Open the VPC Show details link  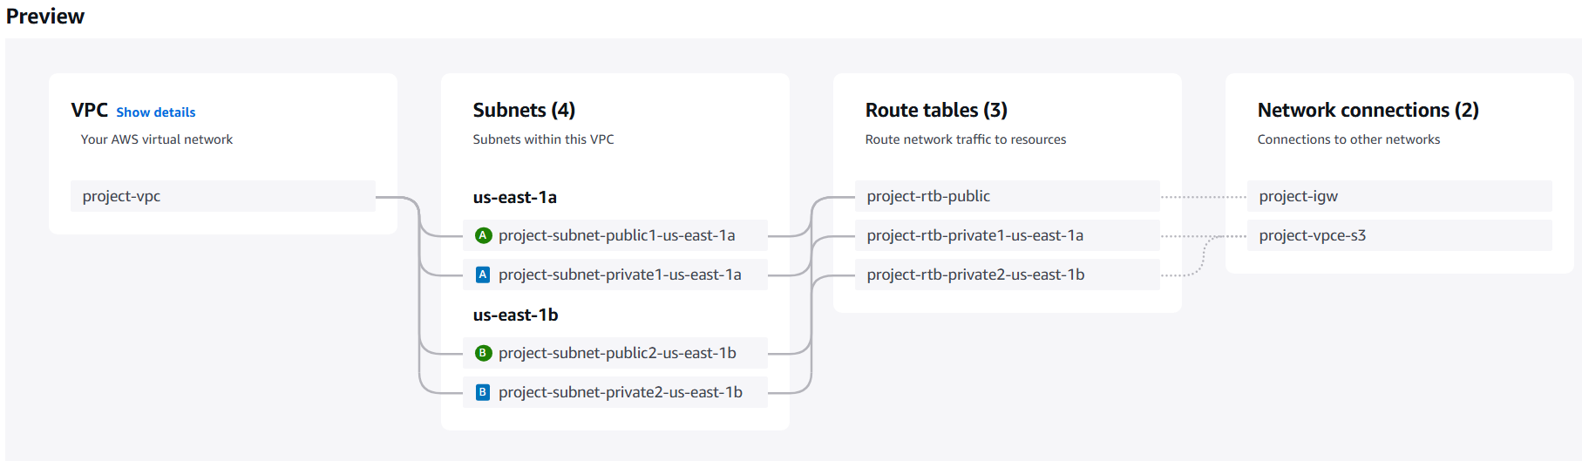(156, 112)
